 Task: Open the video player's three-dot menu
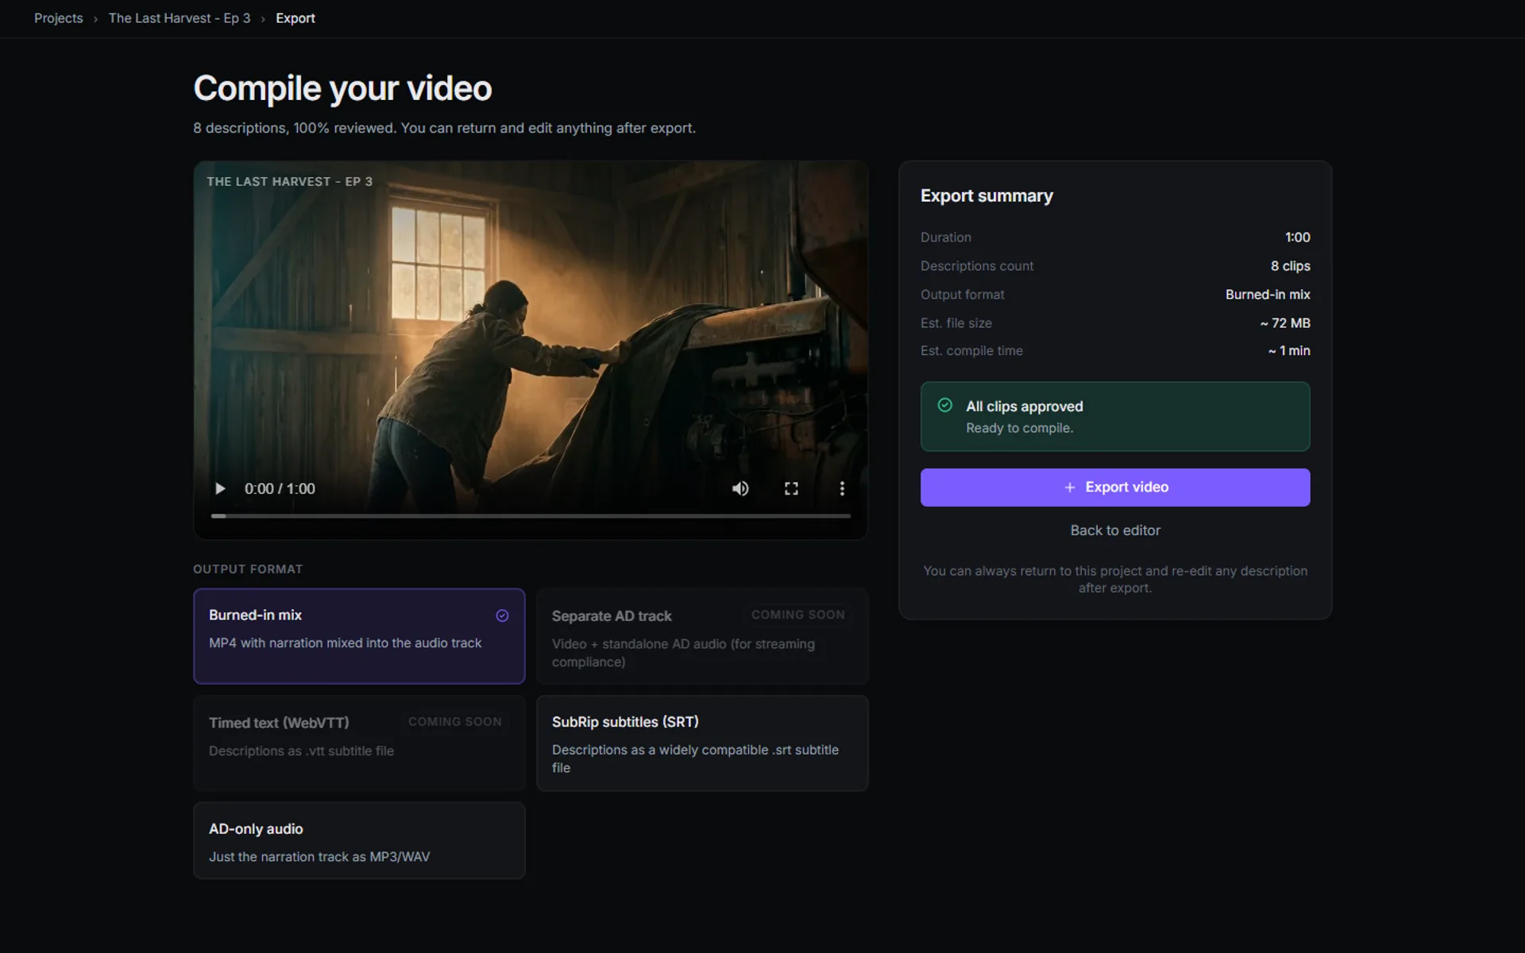point(842,488)
